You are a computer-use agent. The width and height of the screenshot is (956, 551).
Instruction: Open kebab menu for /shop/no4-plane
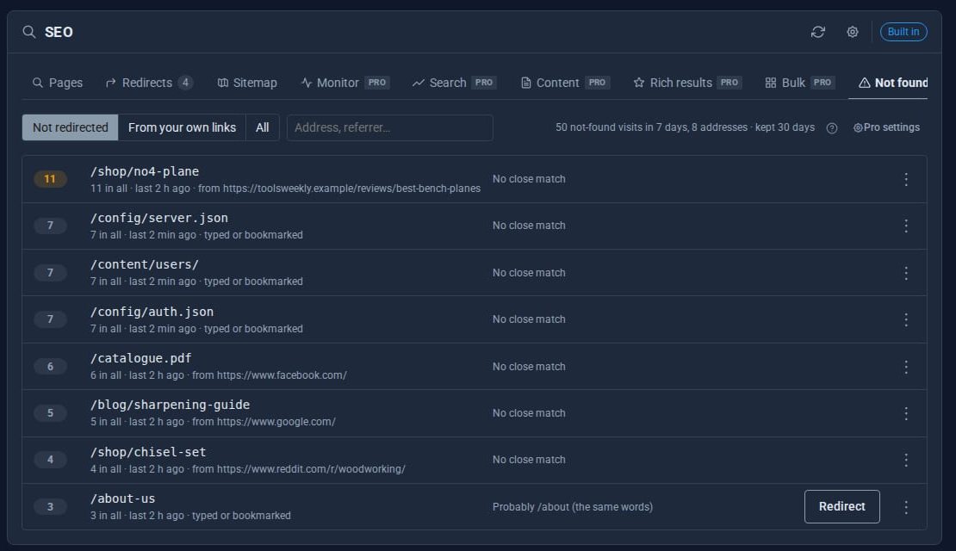[906, 179]
